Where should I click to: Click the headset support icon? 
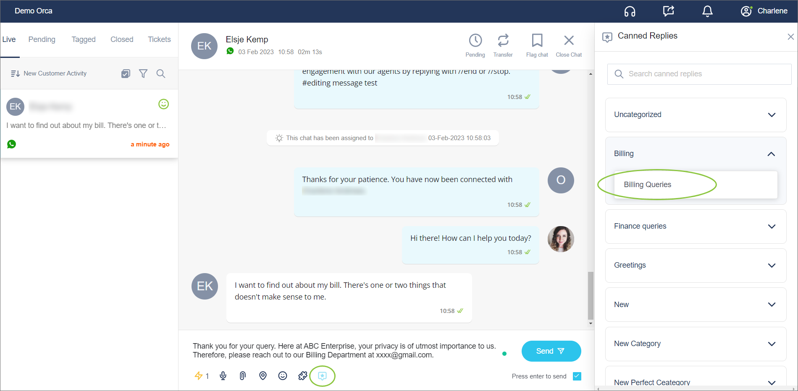click(630, 11)
